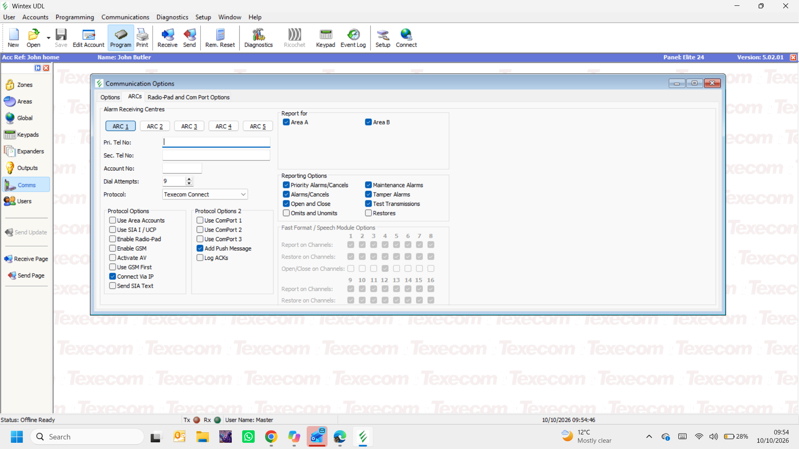
Task: Open the Communications menu
Action: coord(125,17)
